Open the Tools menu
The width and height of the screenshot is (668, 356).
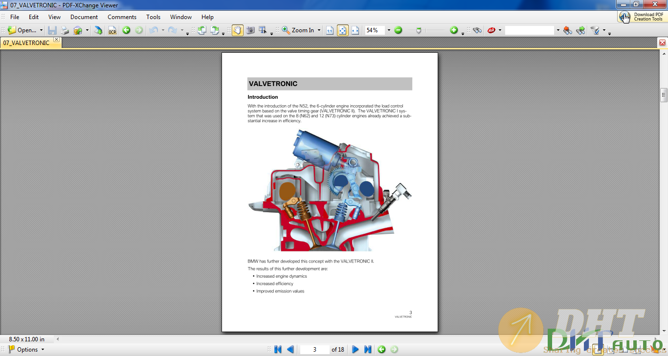point(153,17)
